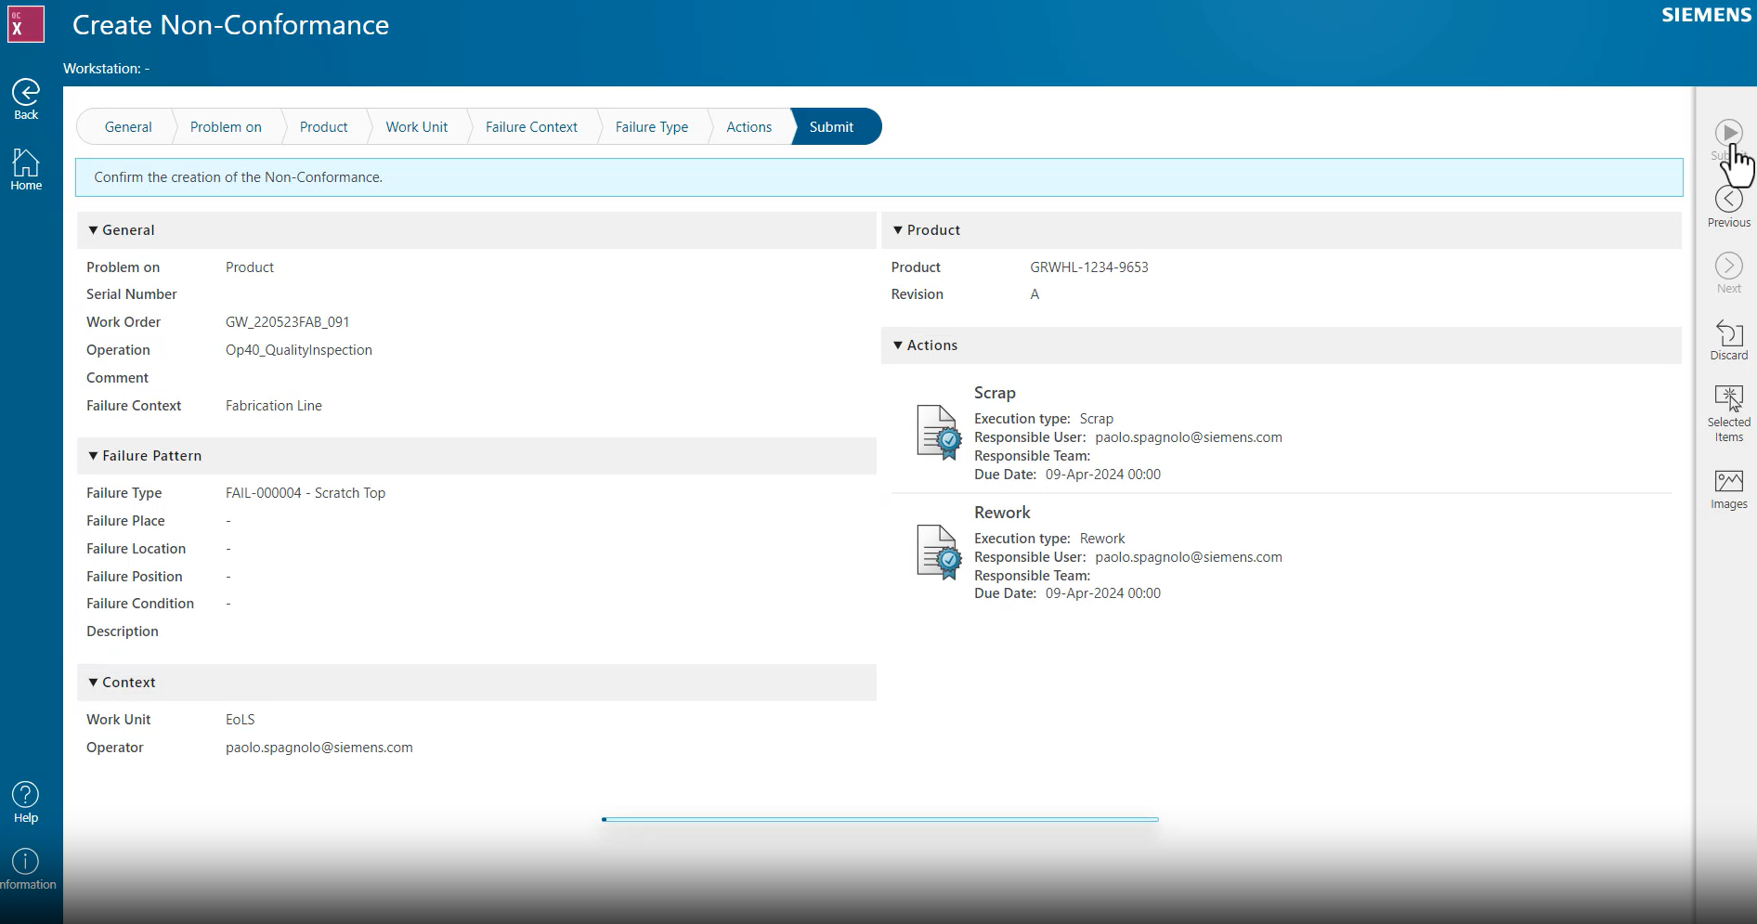The image size is (1757, 924).
Task: Click the Submit icon in the right sidebar
Action: click(1728, 133)
